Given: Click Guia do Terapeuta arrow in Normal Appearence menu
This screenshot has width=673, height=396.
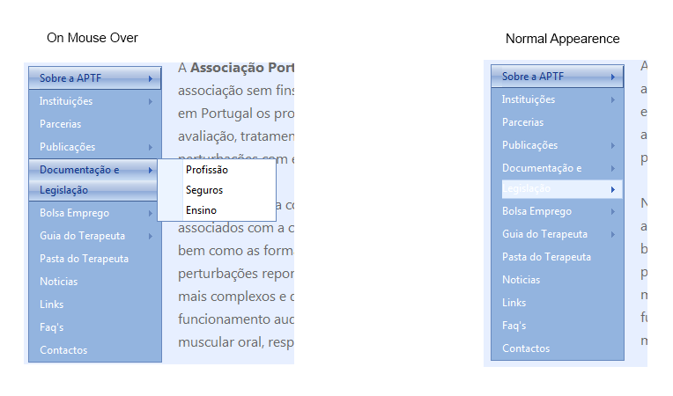Looking at the screenshot, I should [x=612, y=234].
